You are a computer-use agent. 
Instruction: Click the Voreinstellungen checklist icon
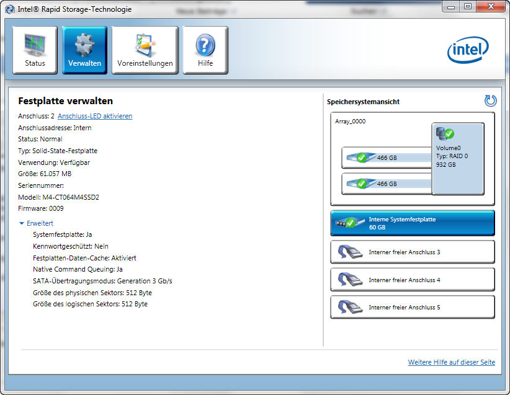(145, 45)
